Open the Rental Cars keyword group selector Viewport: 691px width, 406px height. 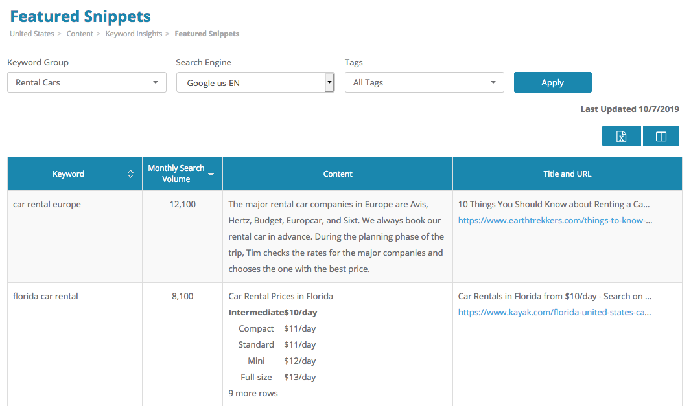point(78,82)
